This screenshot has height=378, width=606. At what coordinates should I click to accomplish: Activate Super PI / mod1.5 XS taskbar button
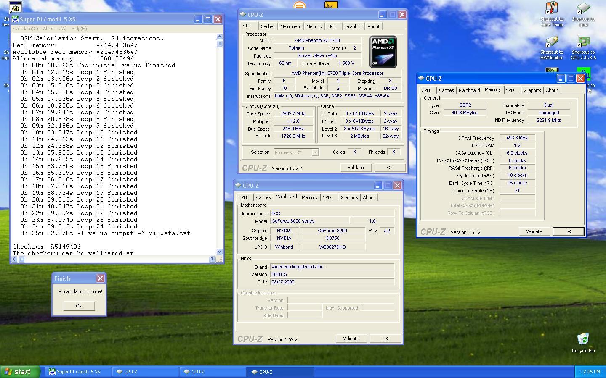(78, 372)
